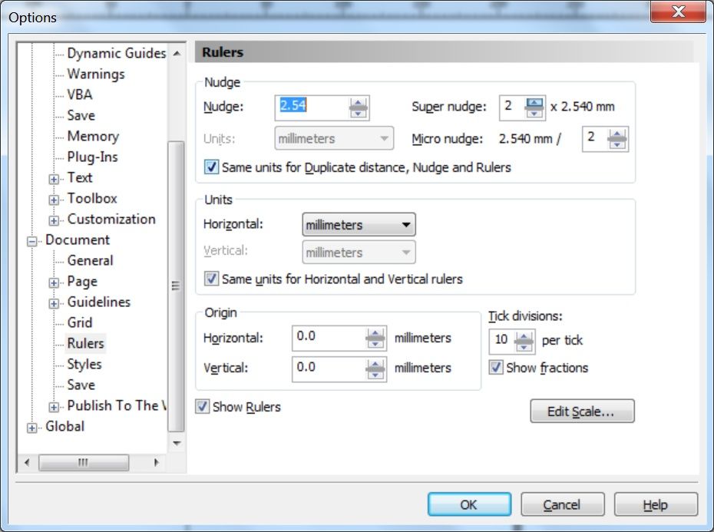Viewport: 714px width, 532px height.
Task: Confirm settings with the OK button
Action: coord(469,504)
